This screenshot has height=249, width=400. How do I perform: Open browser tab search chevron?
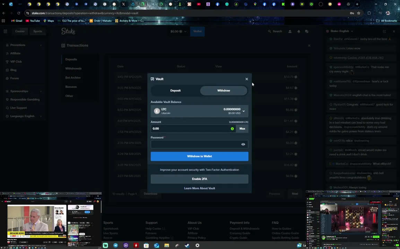3,4
